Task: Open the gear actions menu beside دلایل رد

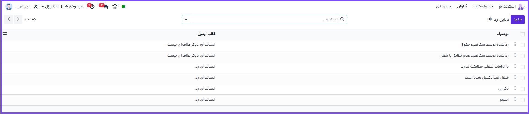Action: (490, 19)
